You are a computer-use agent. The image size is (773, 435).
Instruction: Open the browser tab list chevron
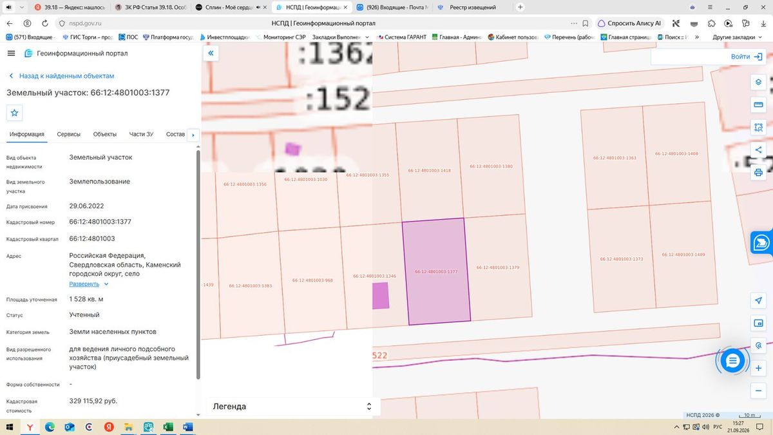22,7
